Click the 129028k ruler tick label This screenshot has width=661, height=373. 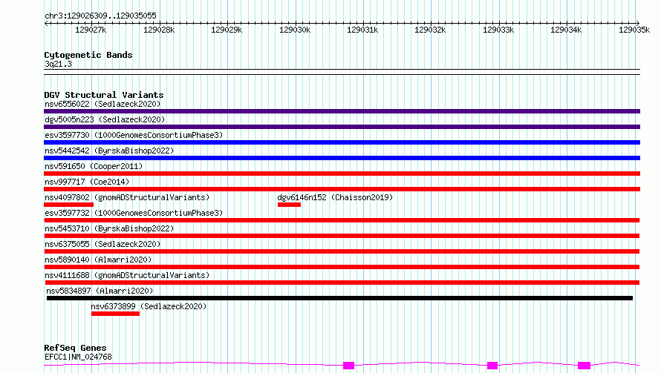159,30
